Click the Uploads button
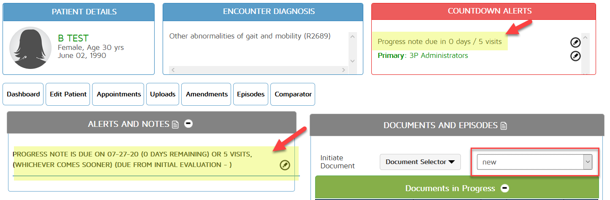The height and width of the screenshot is (200, 610). click(163, 94)
